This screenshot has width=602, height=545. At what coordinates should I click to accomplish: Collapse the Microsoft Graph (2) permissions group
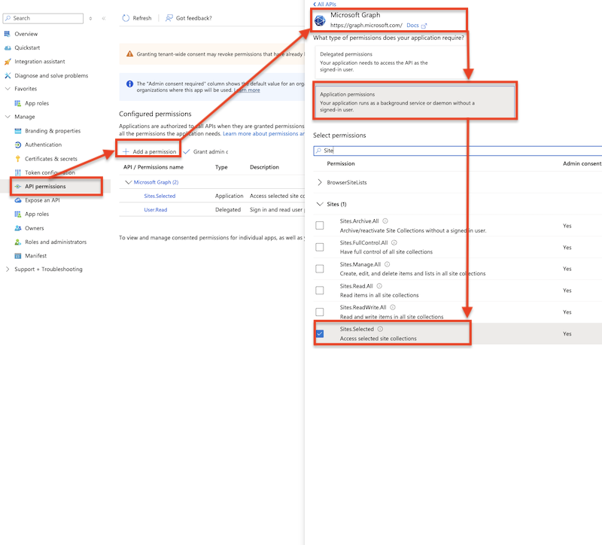129,182
